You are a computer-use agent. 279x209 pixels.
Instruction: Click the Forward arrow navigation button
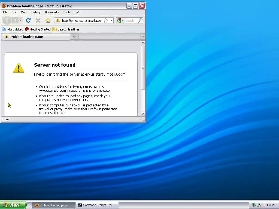point(15,21)
